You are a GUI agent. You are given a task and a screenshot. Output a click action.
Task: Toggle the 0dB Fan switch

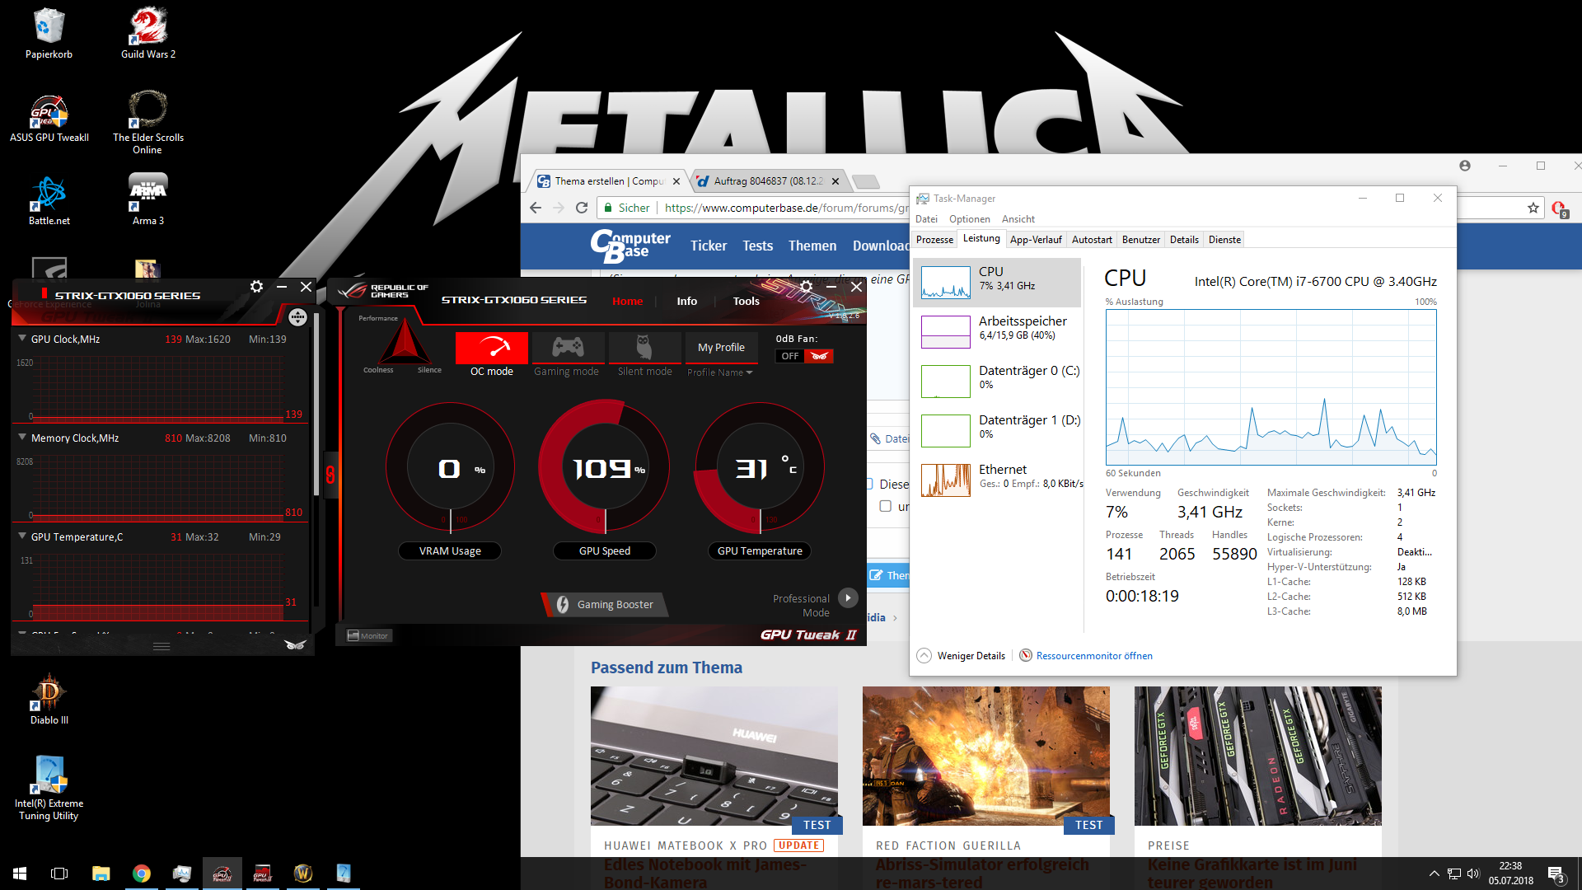coord(804,356)
